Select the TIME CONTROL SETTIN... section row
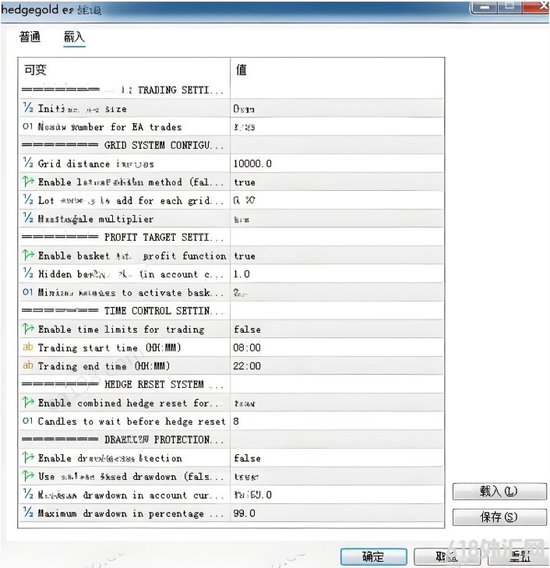Image resolution: width=550 pixels, height=568 pixels. pos(231,311)
